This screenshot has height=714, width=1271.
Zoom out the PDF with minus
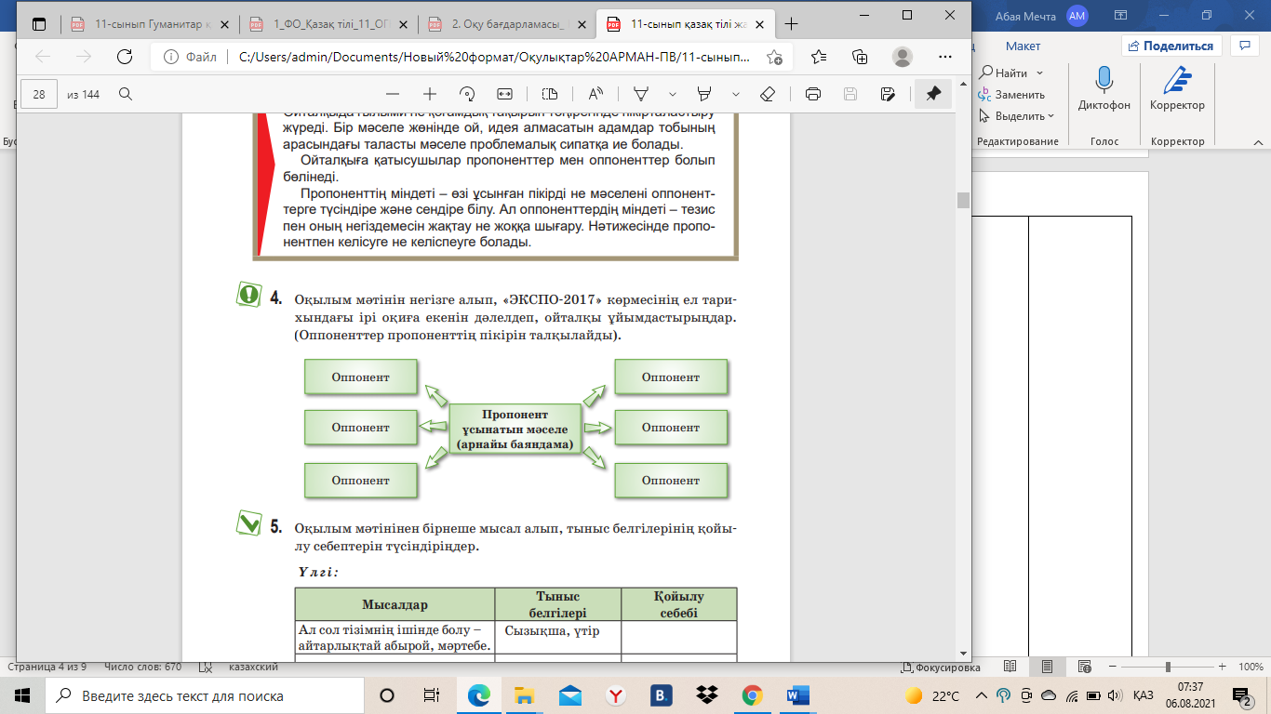[x=392, y=94]
